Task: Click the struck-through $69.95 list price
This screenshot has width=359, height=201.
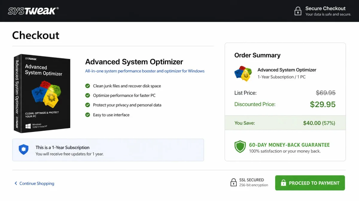Action: coord(326,93)
